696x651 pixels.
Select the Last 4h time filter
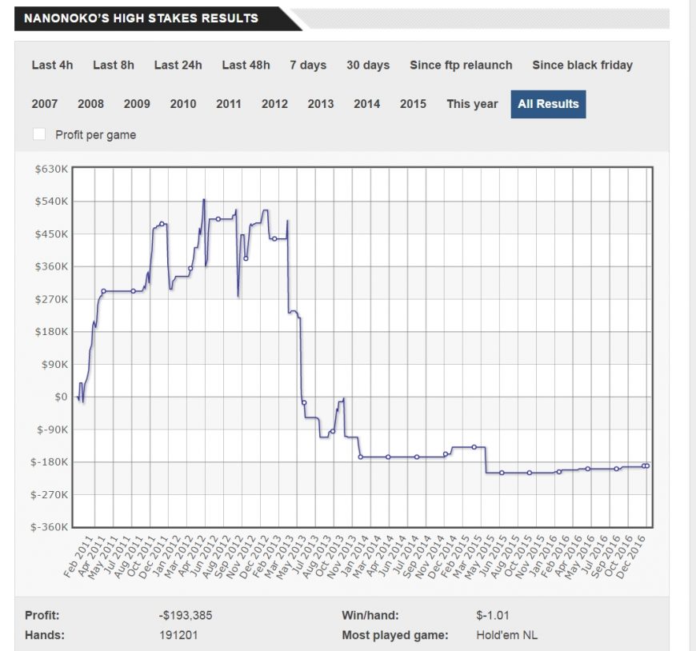tap(52, 65)
